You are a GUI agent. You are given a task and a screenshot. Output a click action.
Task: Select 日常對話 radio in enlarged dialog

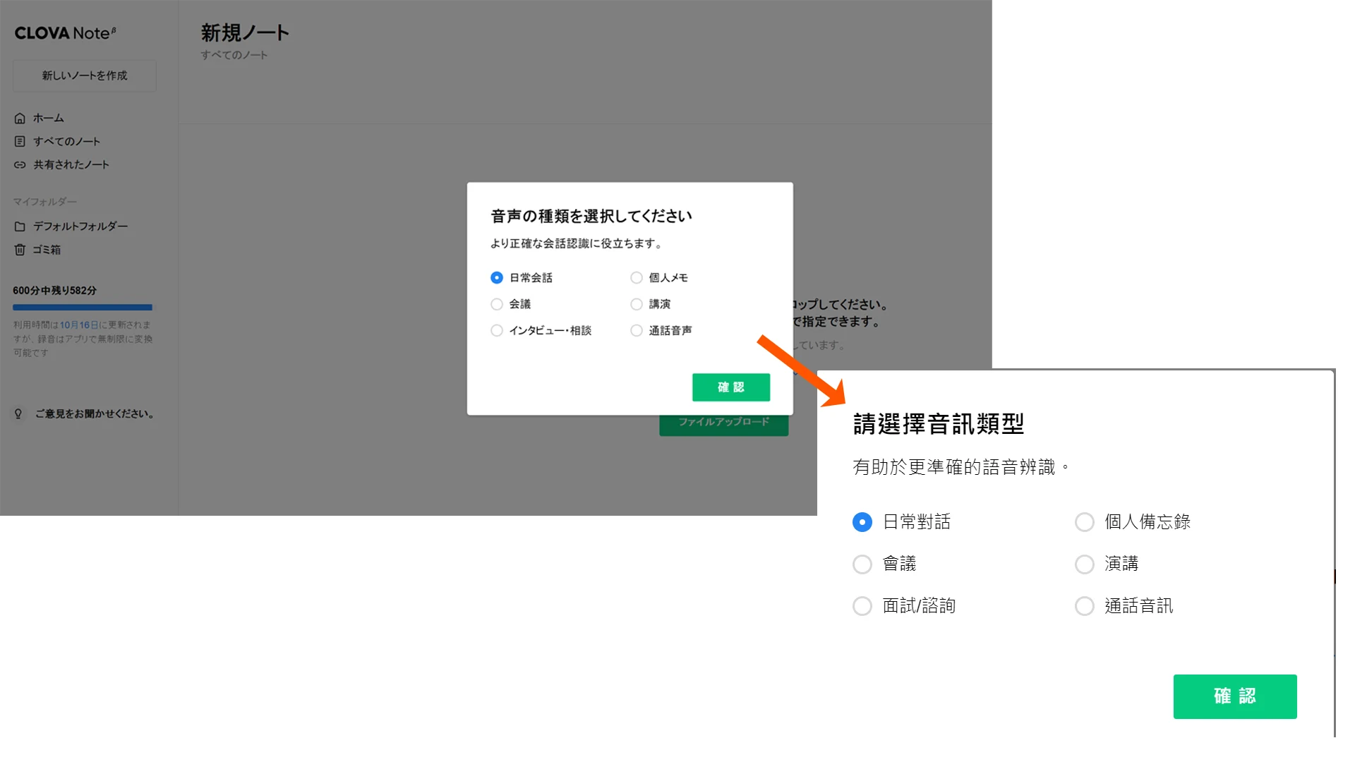tap(862, 522)
